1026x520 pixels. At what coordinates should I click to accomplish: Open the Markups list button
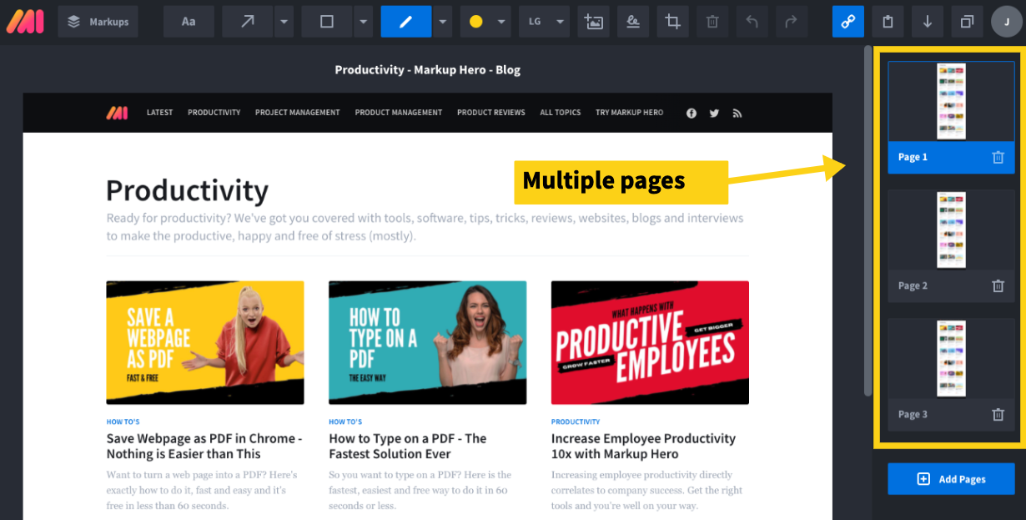(98, 22)
